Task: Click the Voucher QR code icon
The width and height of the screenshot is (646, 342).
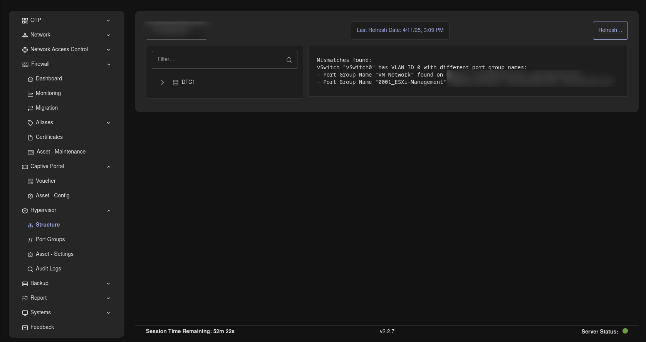Action: click(x=30, y=181)
